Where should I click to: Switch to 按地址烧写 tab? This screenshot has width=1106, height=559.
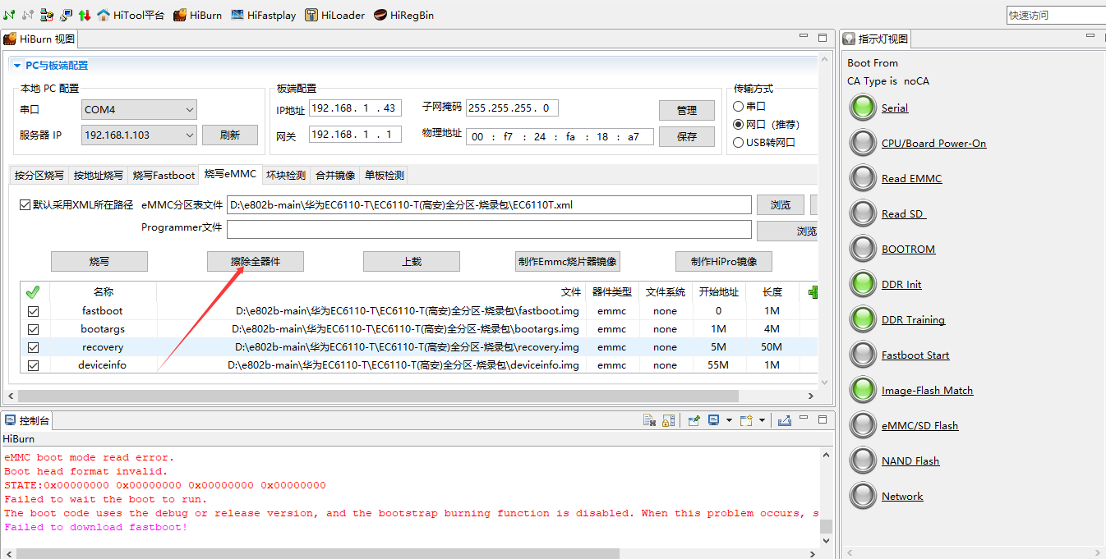99,175
